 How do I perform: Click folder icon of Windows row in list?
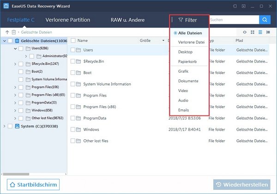78,130
